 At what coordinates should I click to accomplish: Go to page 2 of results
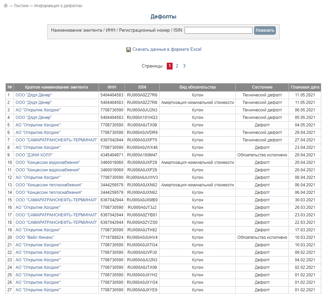tap(177, 66)
